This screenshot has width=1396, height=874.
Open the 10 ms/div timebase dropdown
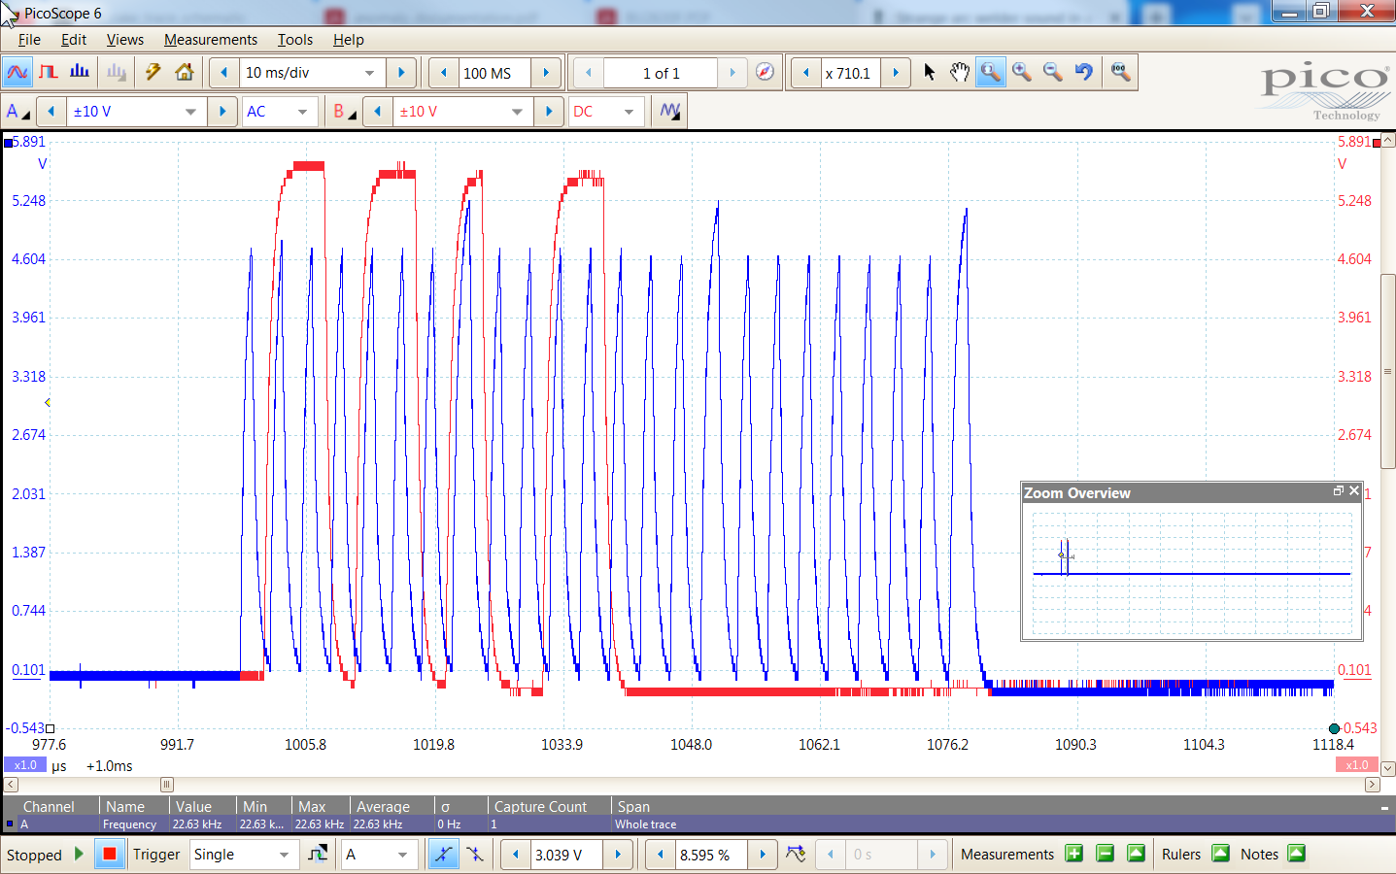point(369,72)
